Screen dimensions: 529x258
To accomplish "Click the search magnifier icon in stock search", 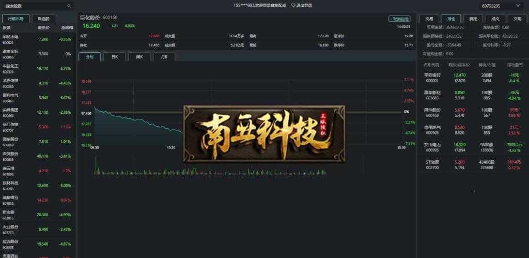I will 69,6.
